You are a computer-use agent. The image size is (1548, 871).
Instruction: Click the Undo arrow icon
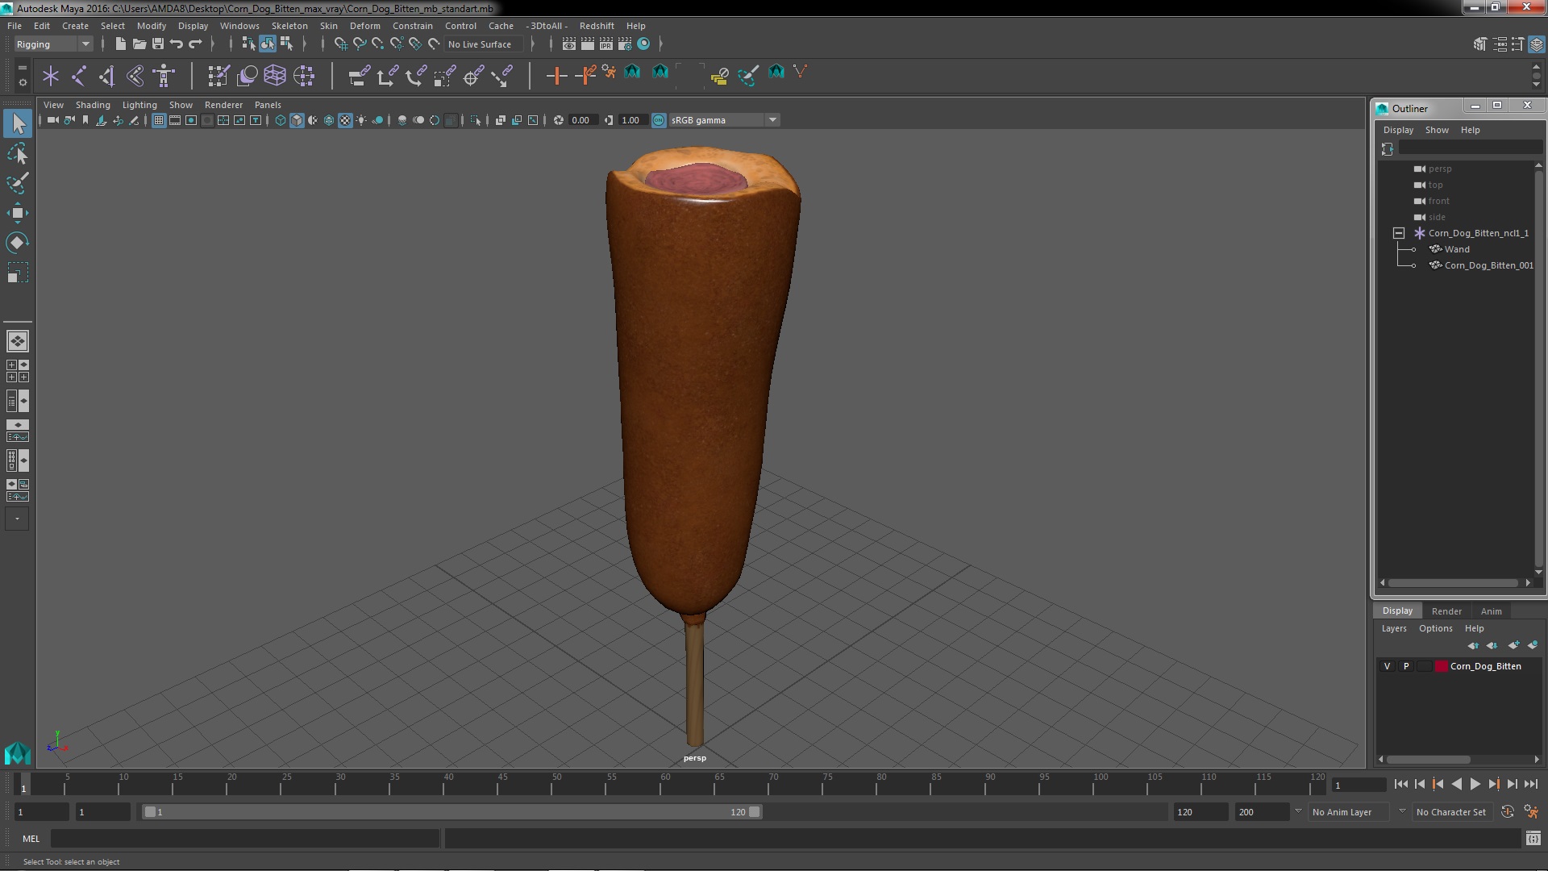pyautogui.click(x=177, y=44)
